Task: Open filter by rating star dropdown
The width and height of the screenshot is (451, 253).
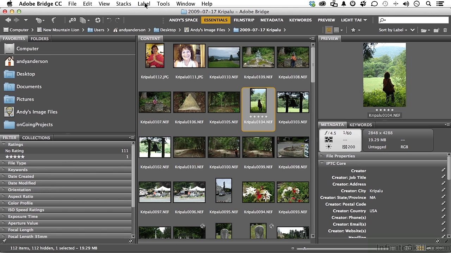Action: (x=356, y=30)
